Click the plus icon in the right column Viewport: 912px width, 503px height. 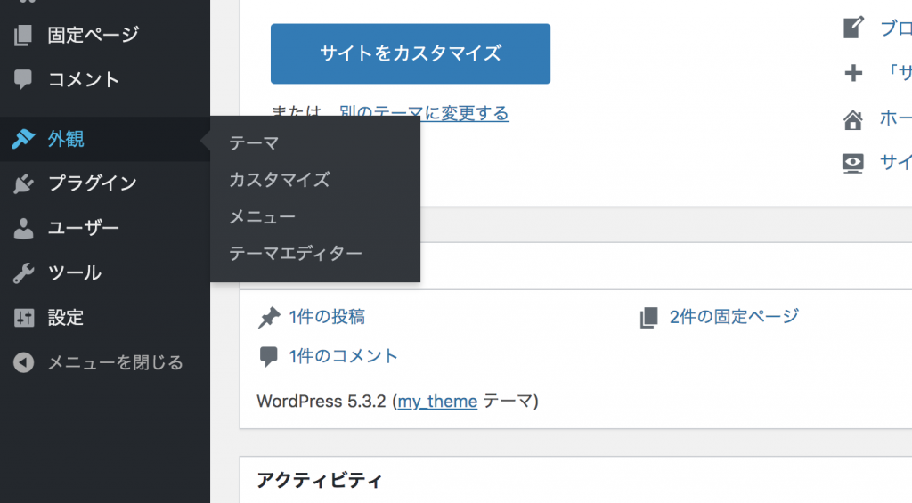pos(853,73)
